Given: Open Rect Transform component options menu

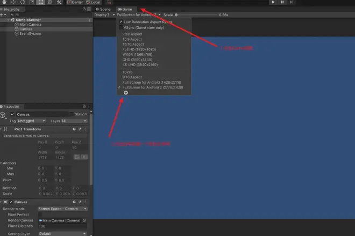Looking at the screenshot, I should click(86, 129).
